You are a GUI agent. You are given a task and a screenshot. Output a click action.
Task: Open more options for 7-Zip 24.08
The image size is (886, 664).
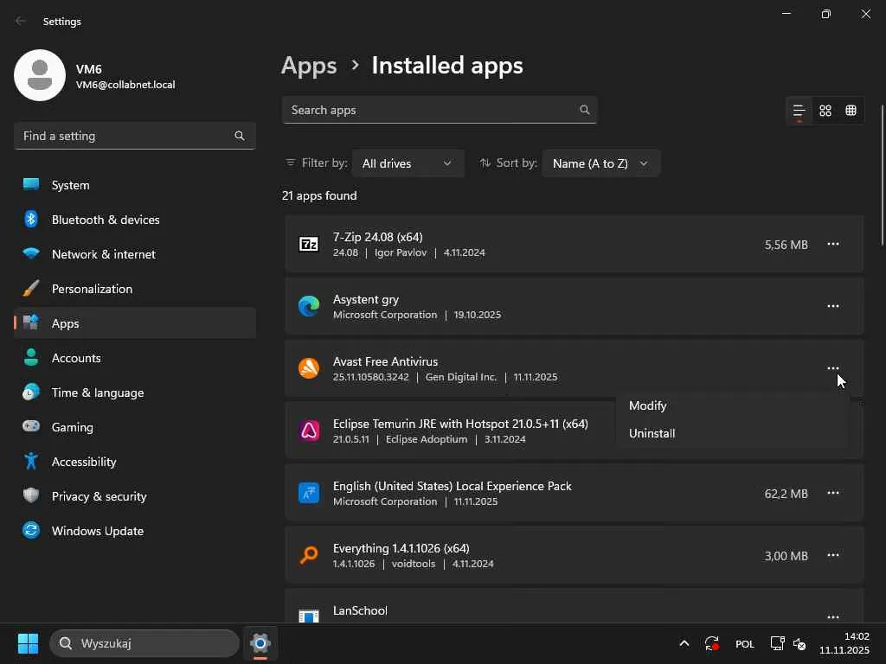pos(832,245)
